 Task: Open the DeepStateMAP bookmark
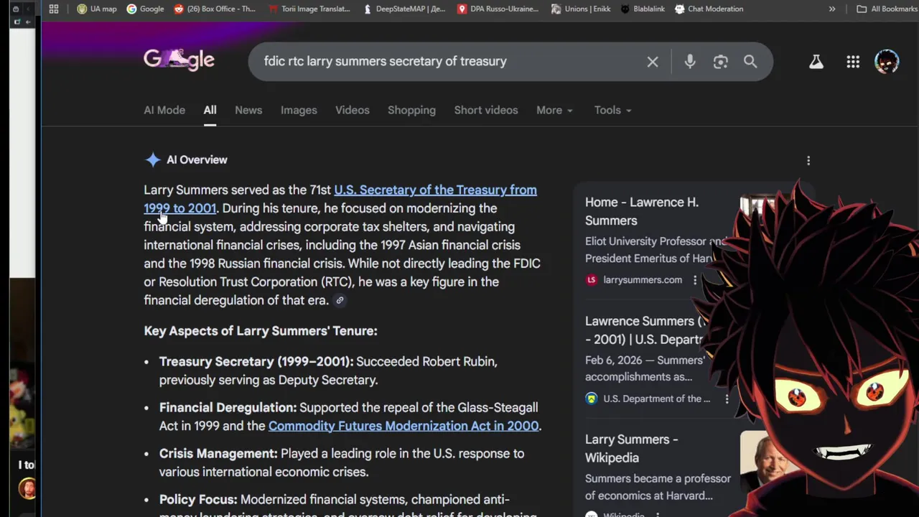coord(405,9)
